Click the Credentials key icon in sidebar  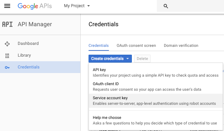[x=7, y=67]
